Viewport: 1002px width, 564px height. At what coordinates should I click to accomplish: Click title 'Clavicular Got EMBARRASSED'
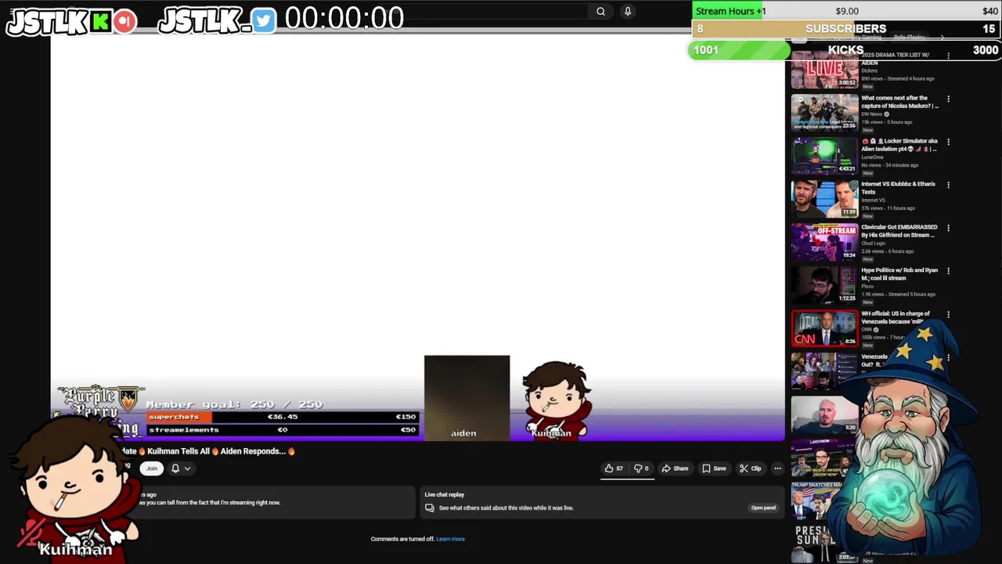click(898, 231)
